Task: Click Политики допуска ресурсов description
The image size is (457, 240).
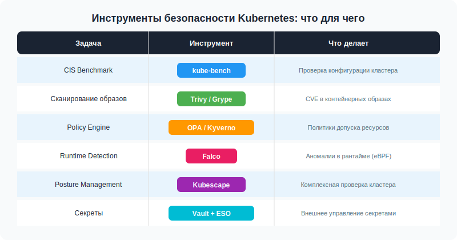Action: coord(348,127)
